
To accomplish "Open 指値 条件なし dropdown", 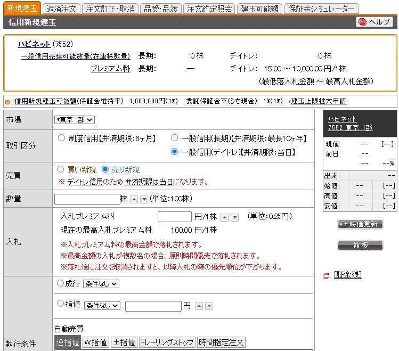I will 102,306.
